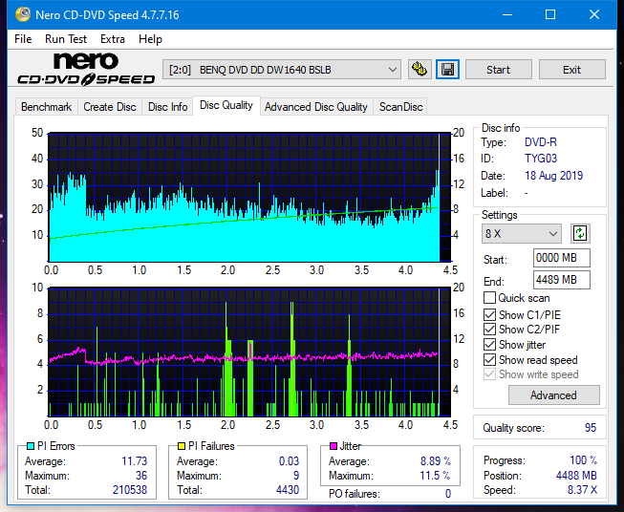Screen dimensions: 624x512
Task: Open the Extra menu
Action: (113, 39)
